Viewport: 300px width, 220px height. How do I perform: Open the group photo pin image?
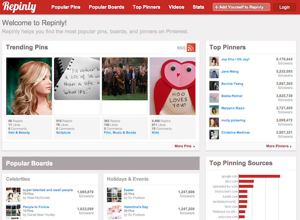(x=125, y=79)
